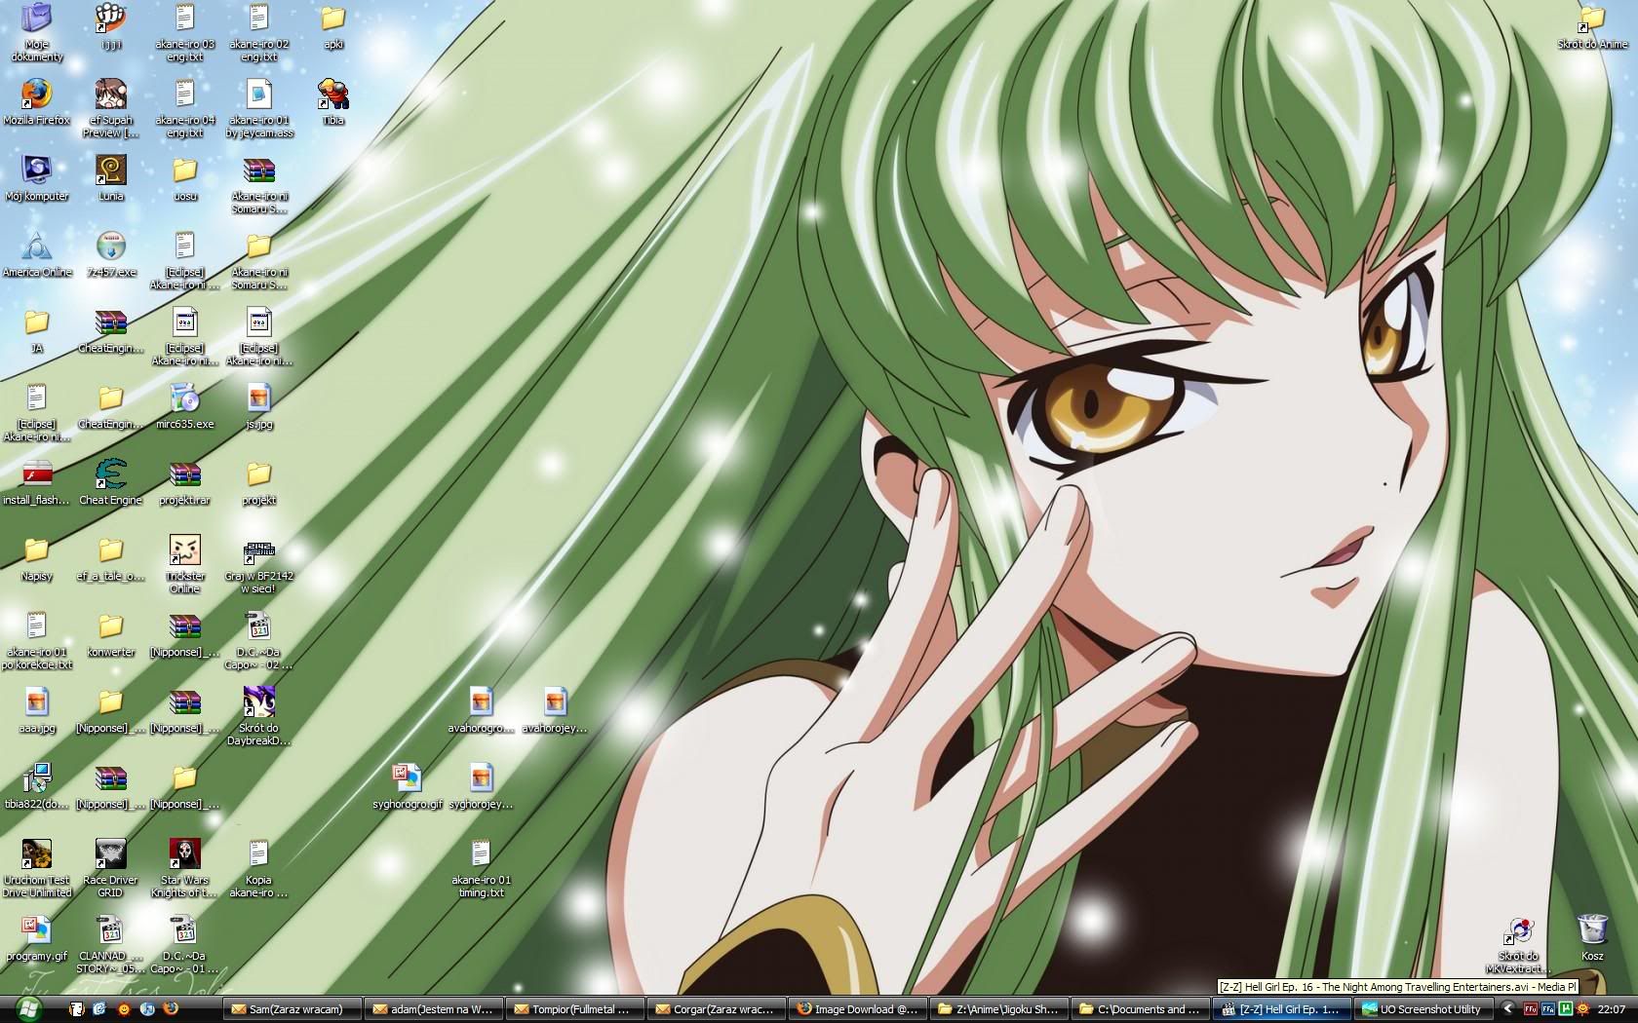
Task: Select akane-iro 01 by jeycam.ass file
Action: coord(258,107)
